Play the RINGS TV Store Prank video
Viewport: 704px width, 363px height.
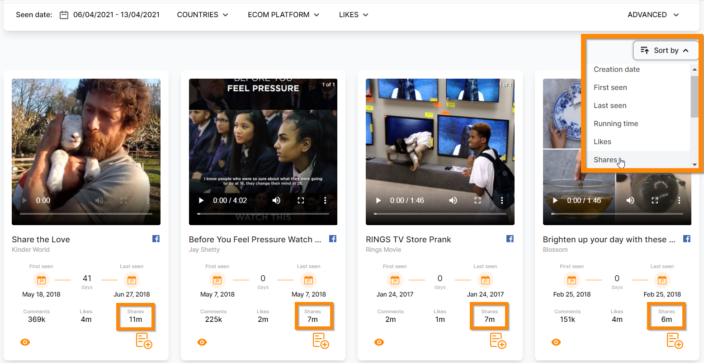click(378, 200)
